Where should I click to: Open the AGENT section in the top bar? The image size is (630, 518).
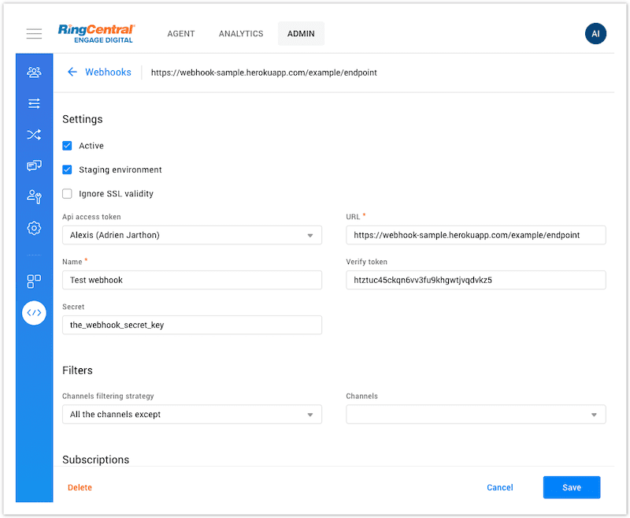(180, 33)
